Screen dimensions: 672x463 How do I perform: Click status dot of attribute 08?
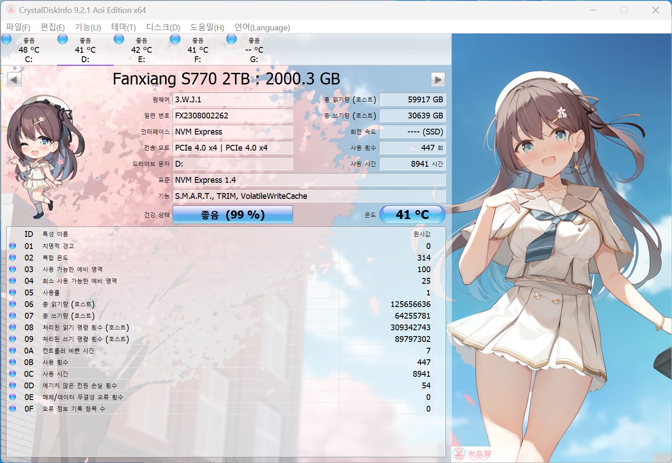pos(13,327)
